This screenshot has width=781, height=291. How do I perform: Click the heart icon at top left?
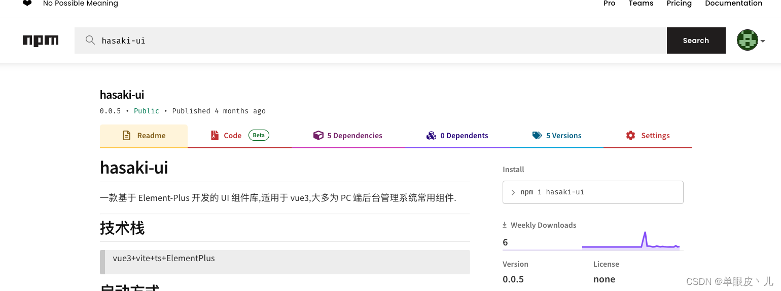(x=27, y=4)
